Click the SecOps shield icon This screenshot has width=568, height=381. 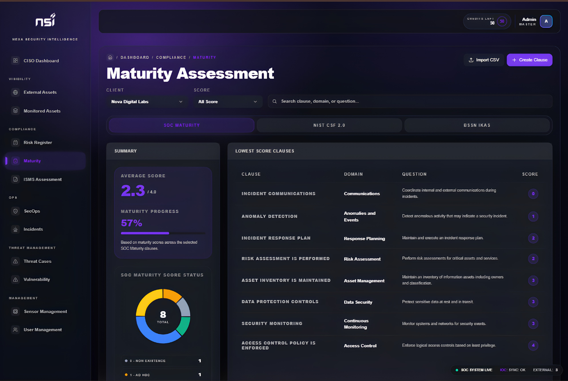point(16,211)
